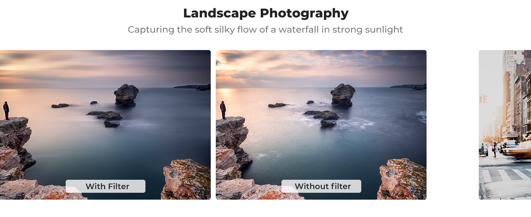Click the "Landscape Photography" heading
The width and height of the screenshot is (531, 217).
[x=265, y=13]
